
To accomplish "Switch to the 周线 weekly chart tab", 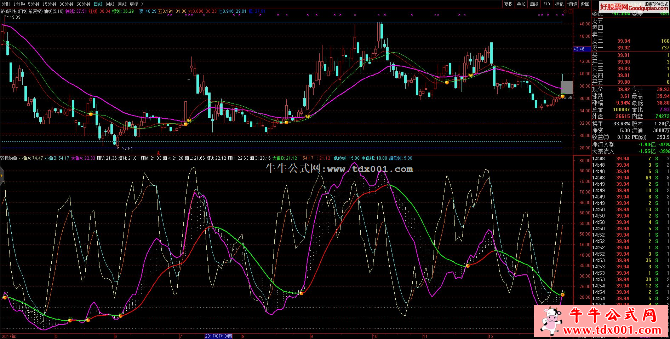I will pyautogui.click(x=110, y=4).
